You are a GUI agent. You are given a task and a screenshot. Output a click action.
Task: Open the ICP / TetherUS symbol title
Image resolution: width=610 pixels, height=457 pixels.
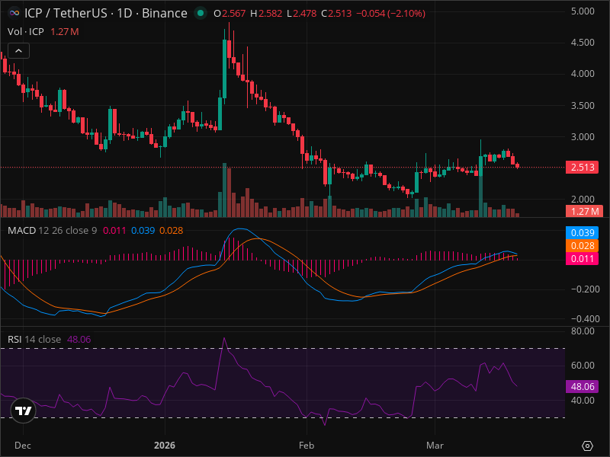coord(106,13)
